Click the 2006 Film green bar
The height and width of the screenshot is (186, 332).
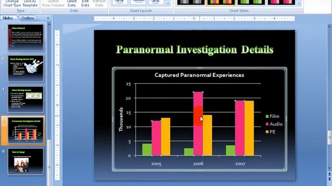(189, 152)
